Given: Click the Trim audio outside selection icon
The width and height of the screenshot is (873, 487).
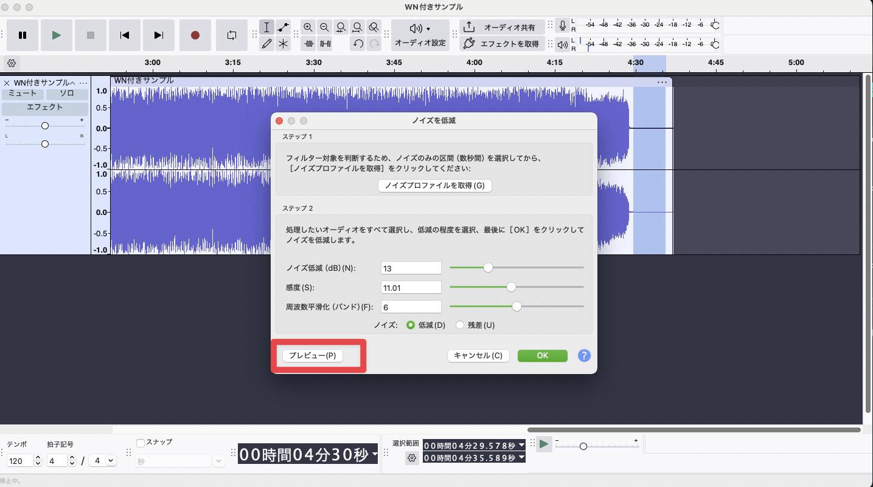Looking at the screenshot, I should tap(309, 44).
